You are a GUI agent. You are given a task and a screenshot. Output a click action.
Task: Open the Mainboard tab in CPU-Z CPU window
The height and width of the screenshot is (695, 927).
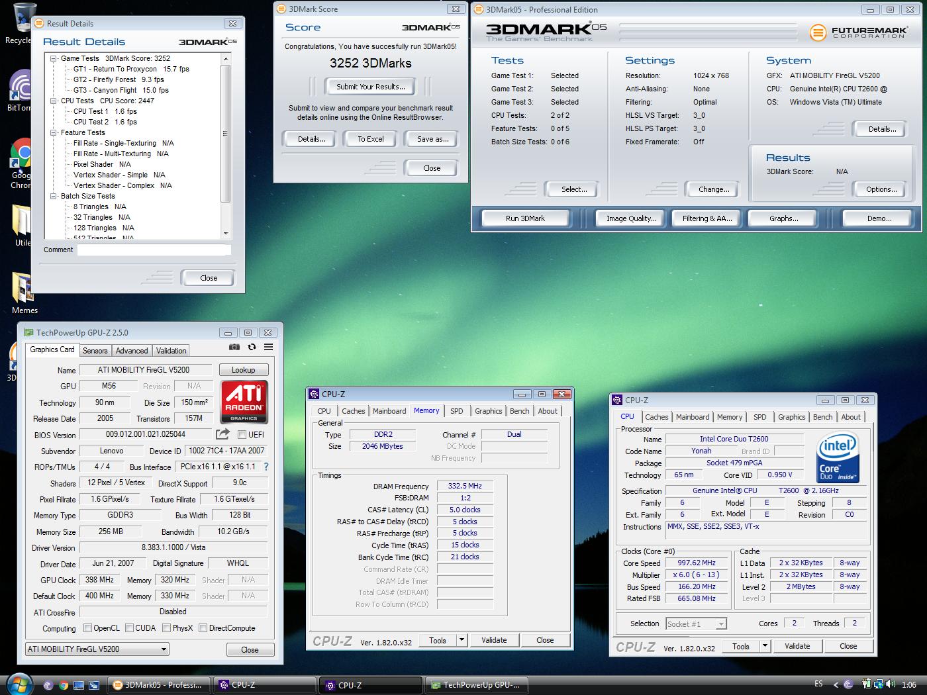point(693,417)
